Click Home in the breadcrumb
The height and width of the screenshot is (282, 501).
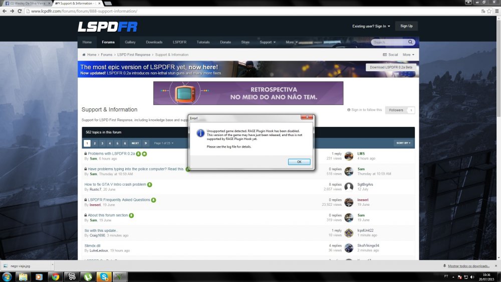pos(92,55)
